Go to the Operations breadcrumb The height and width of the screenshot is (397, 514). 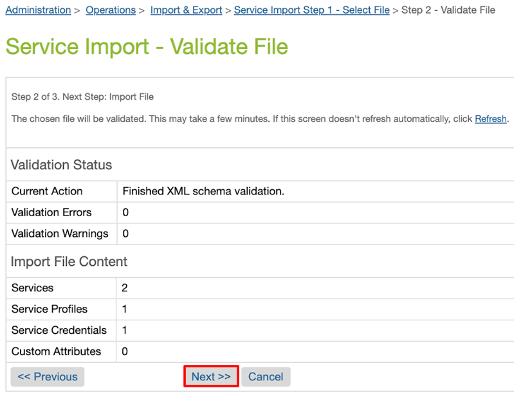[111, 10]
